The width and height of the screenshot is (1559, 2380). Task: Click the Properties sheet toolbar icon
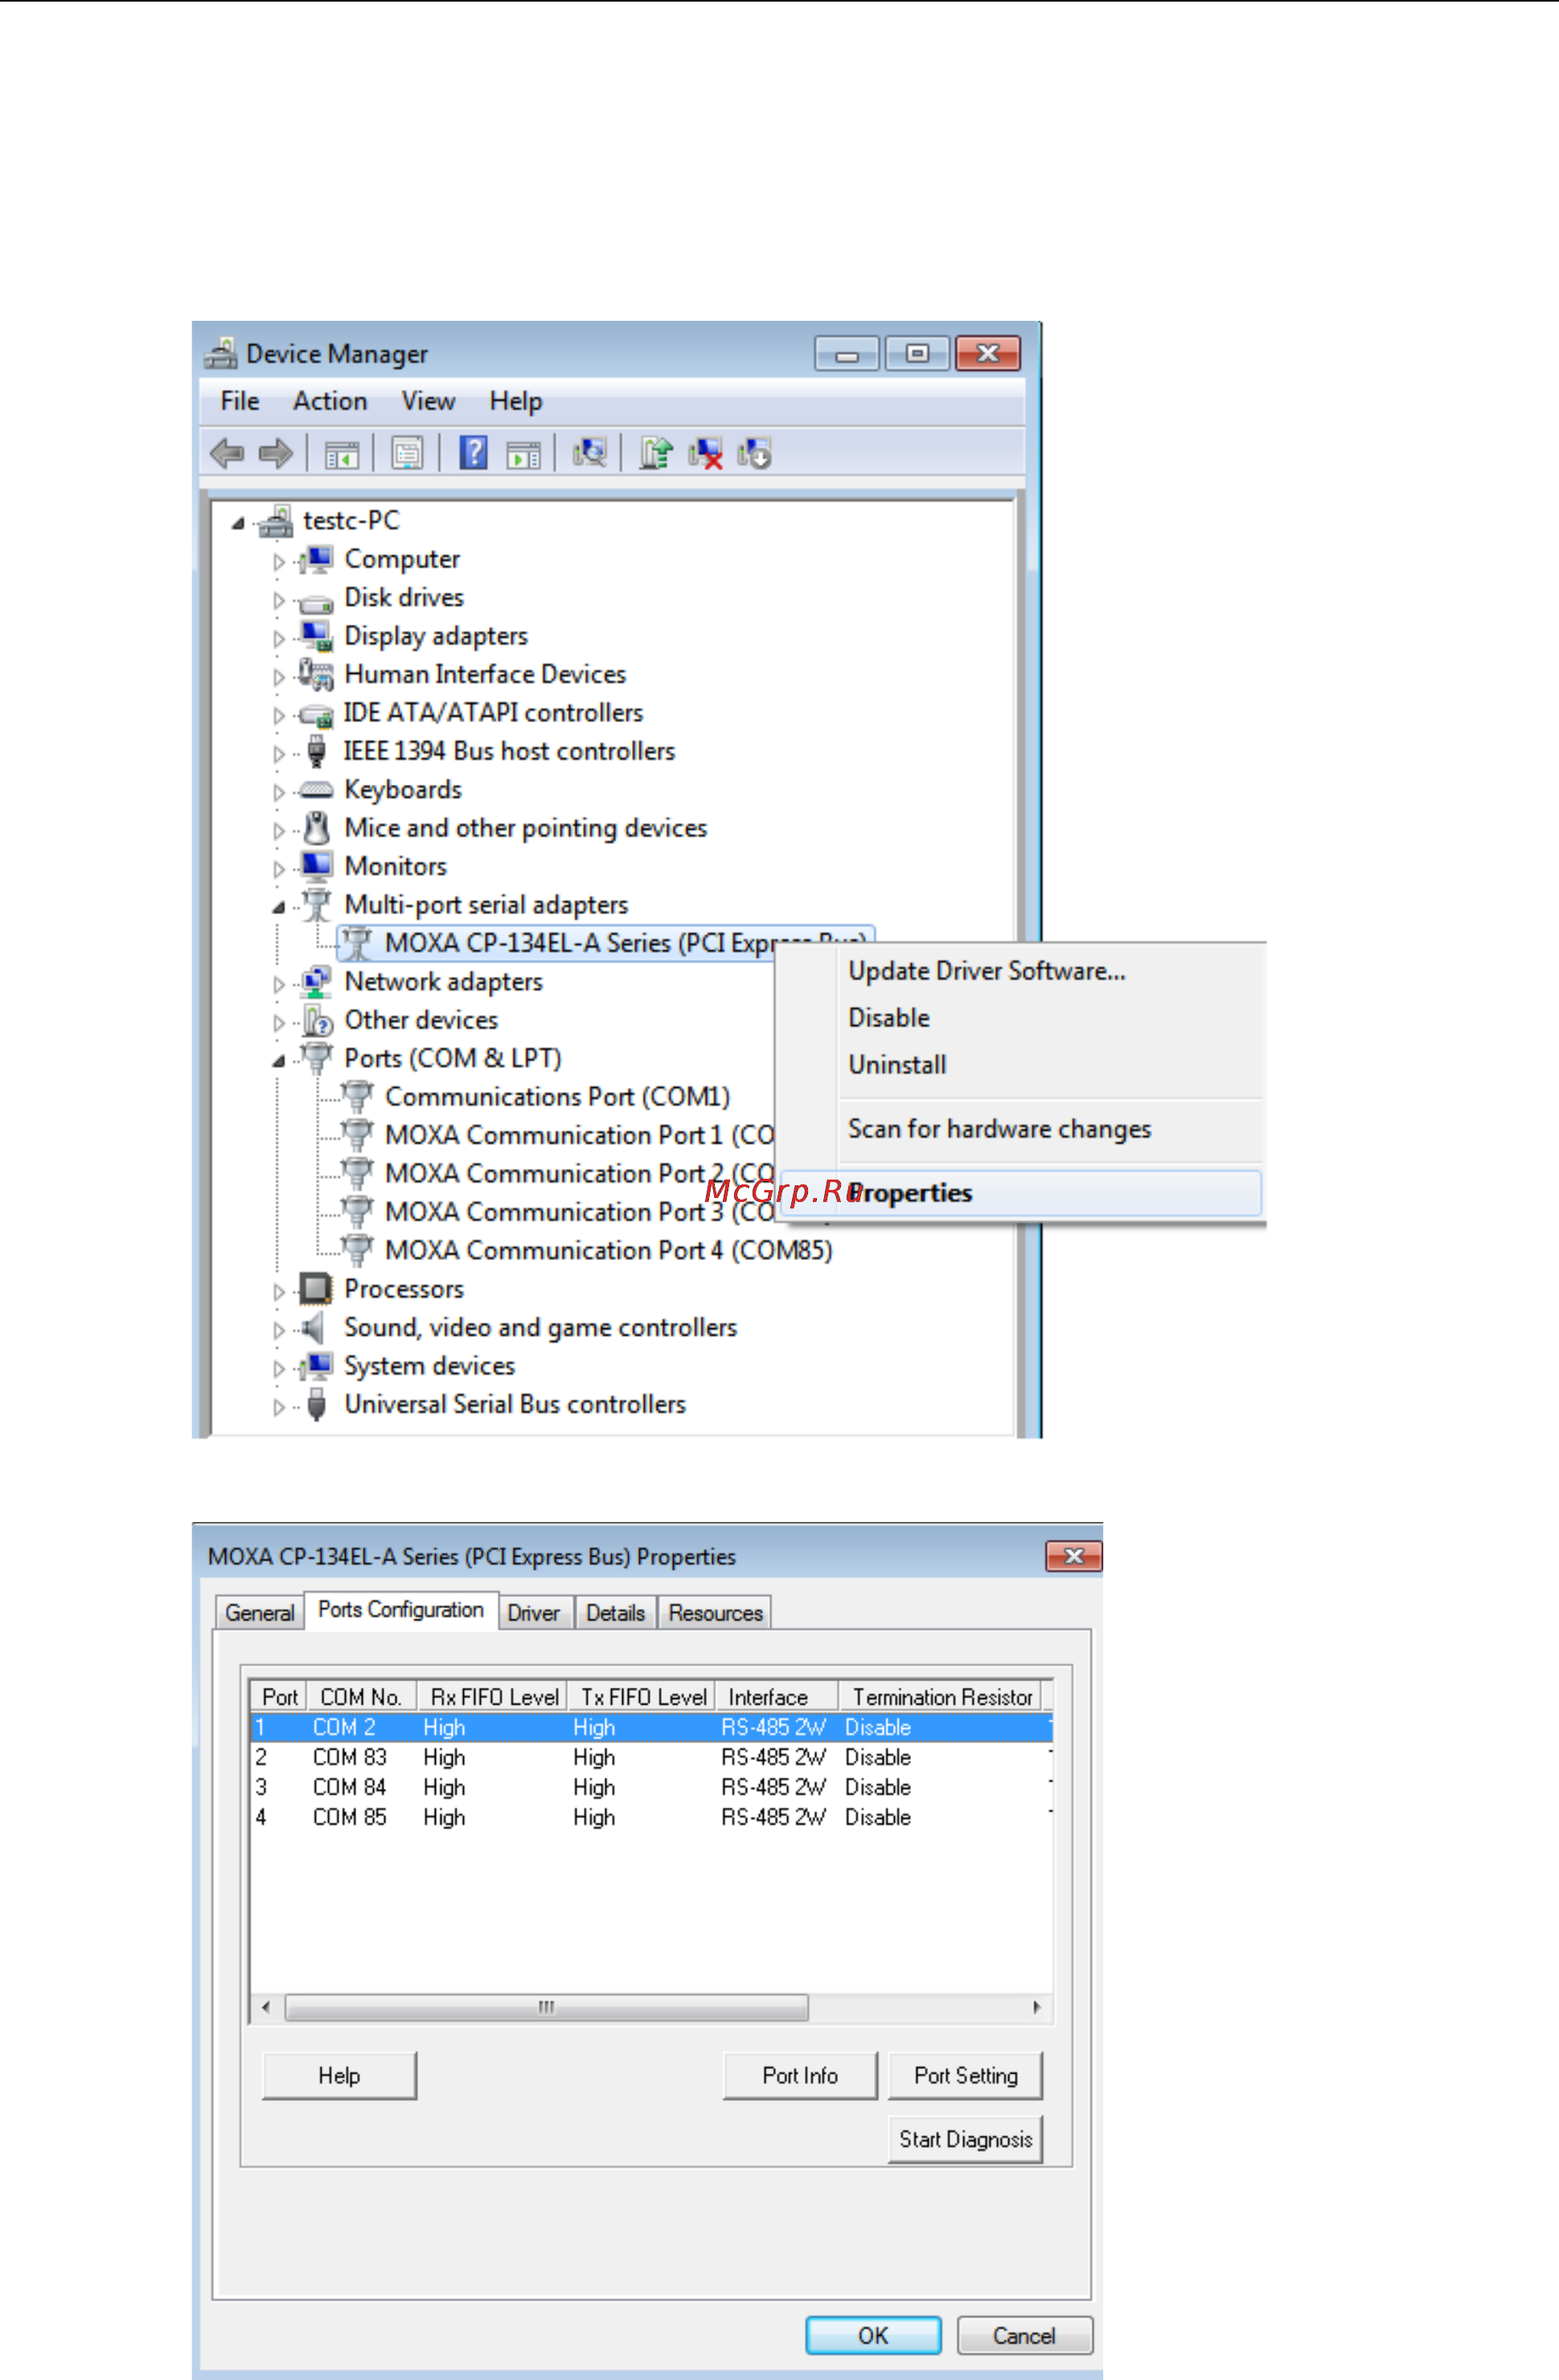[x=407, y=454]
